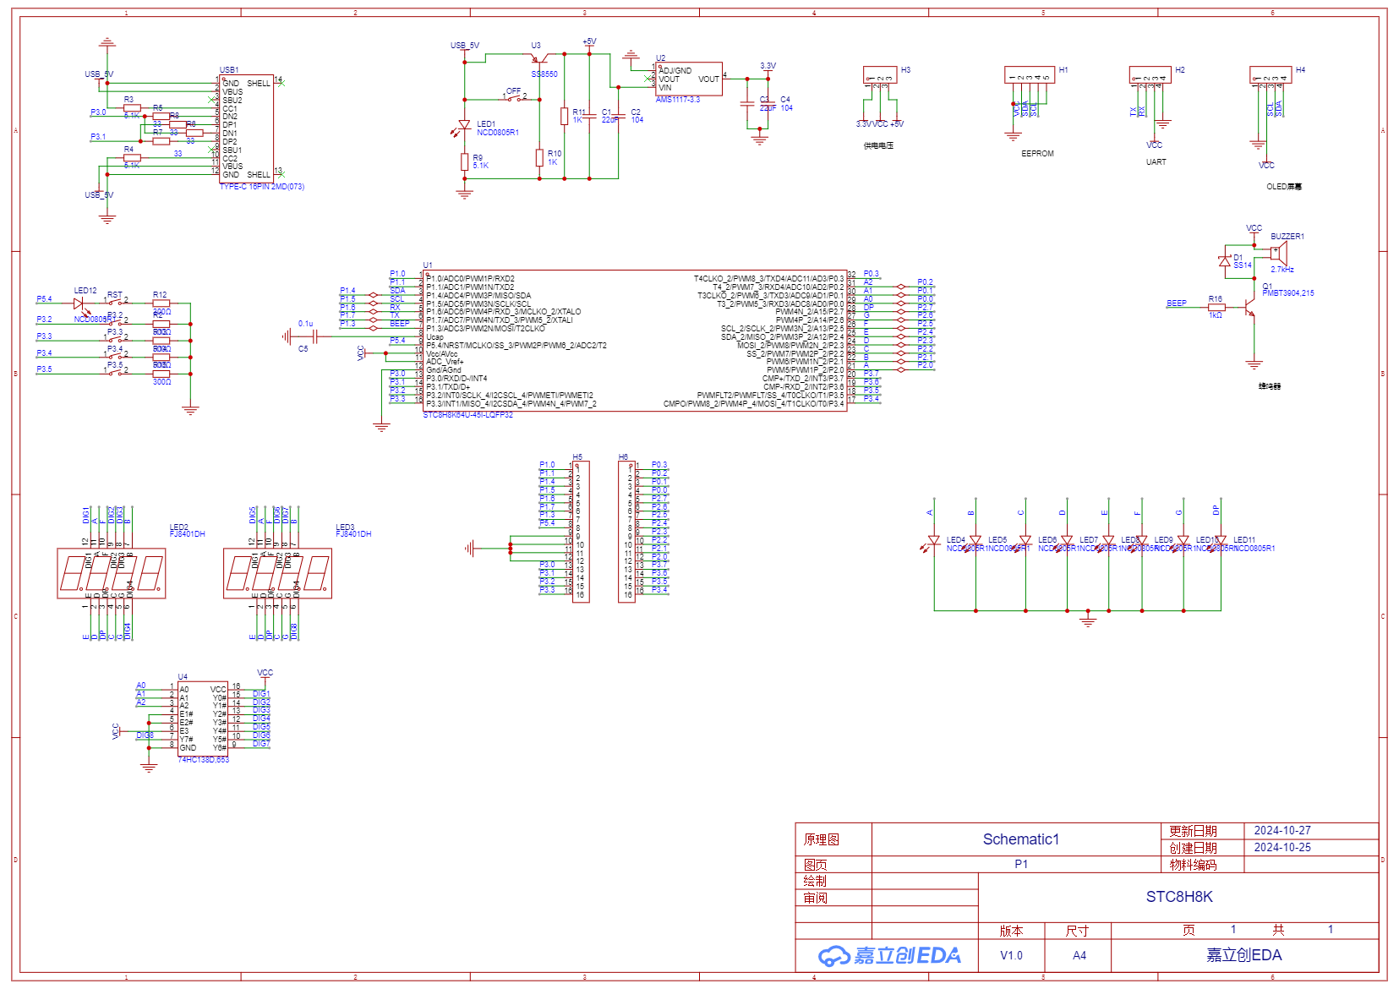Select the H5 16-pin header
This screenshot has height=989, width=1399.
(x=581, y=532)
